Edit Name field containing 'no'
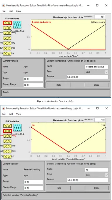The width and height of the screenshot is (112, 200). click(x=97, y=170)
